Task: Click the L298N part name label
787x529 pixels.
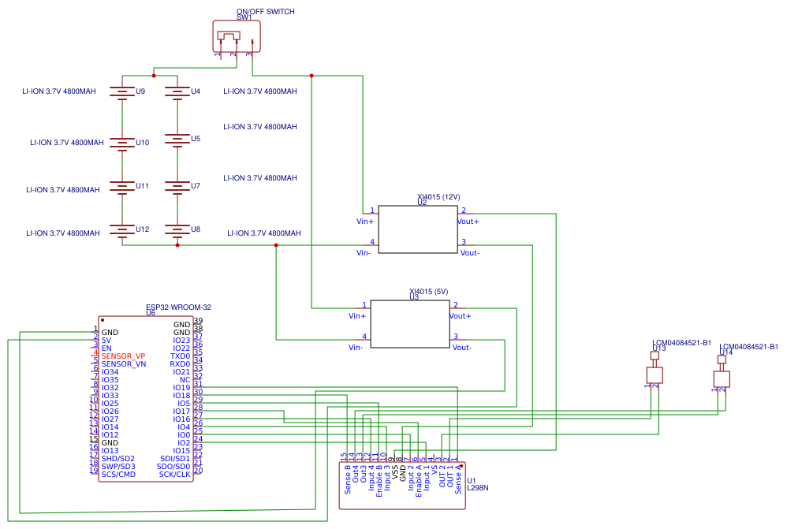Action: pyautogui.click(x=477, y=487)
